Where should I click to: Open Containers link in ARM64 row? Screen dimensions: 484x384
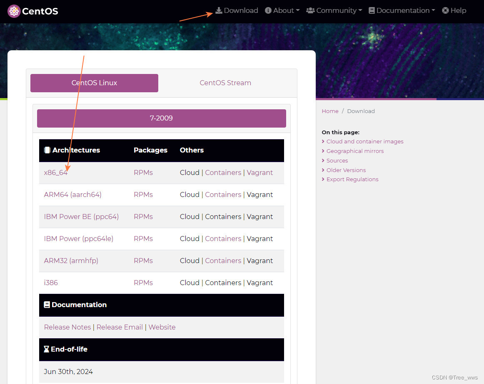[223, 194]
